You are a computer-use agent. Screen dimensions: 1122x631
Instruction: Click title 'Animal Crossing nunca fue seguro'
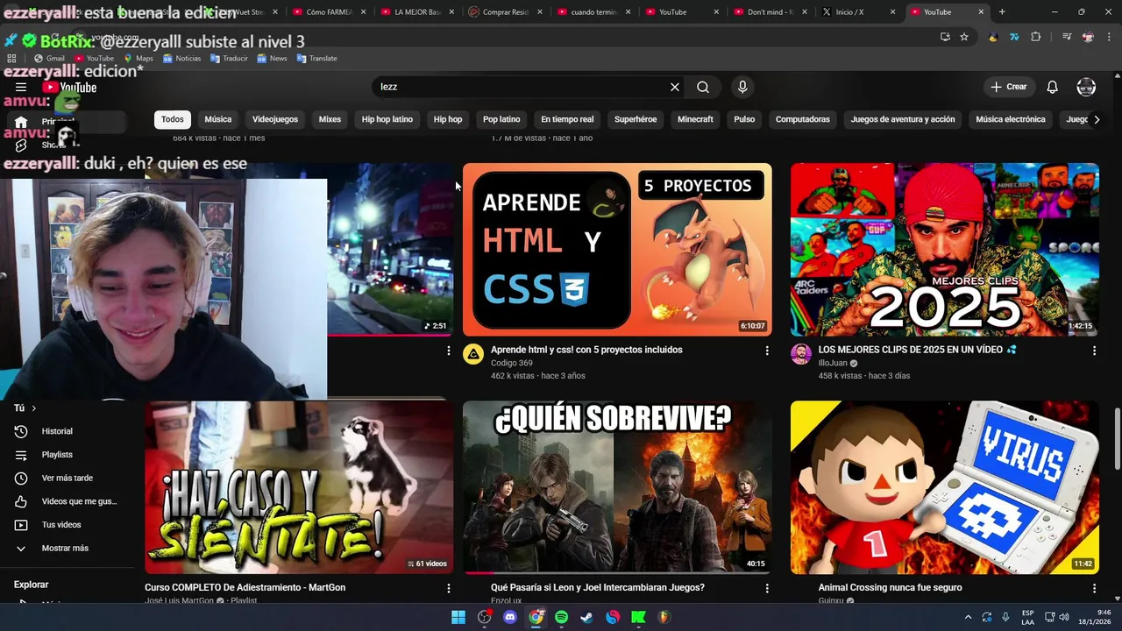tap(890, 587)
